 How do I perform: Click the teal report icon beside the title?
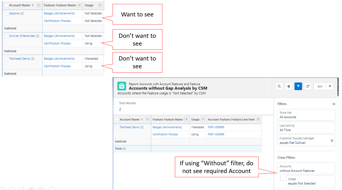(121, 86)
